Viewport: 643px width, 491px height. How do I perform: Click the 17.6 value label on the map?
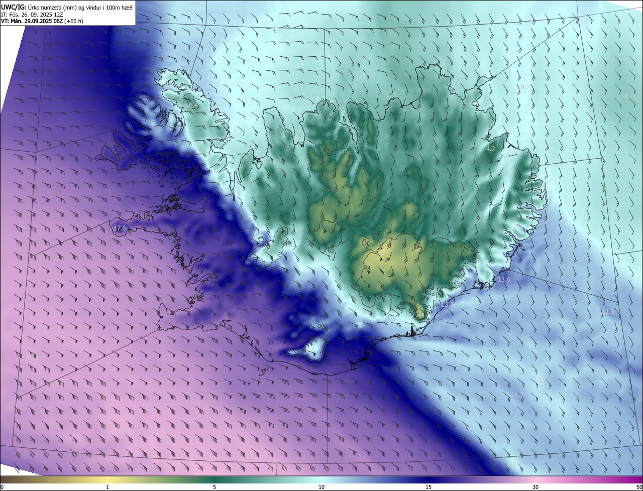coord(120,228)
